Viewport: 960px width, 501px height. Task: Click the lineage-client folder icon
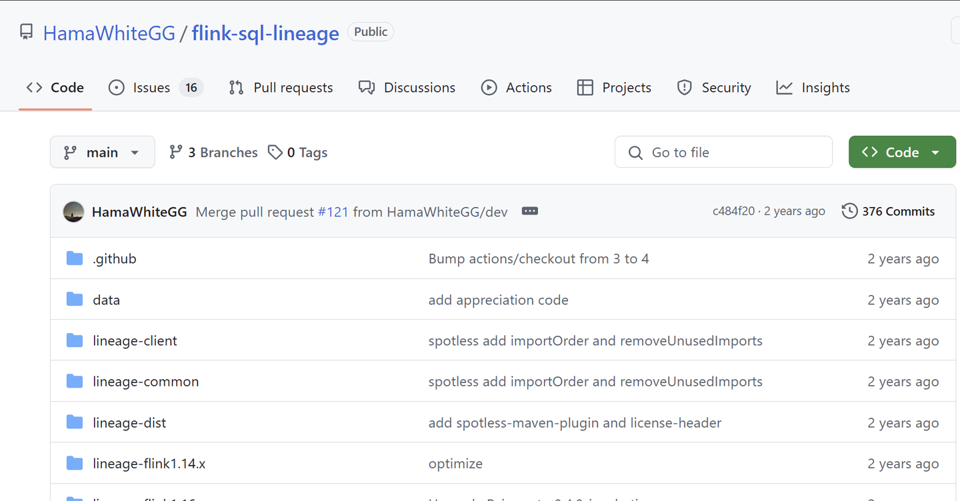(75, 341)
